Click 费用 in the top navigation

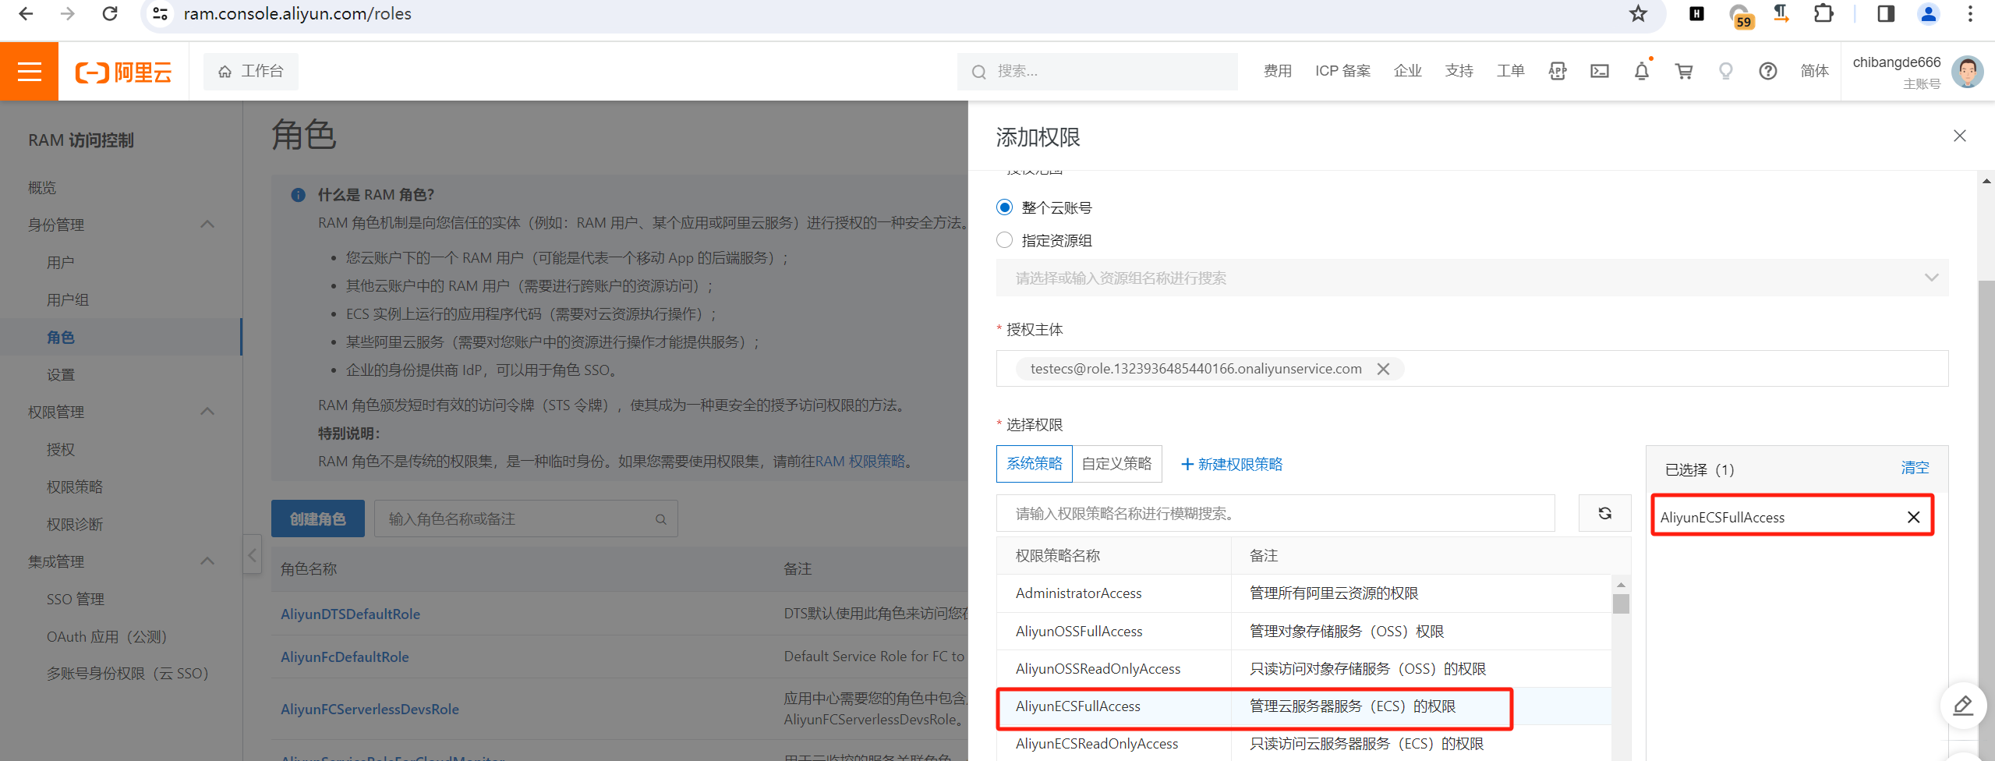[1278, 71]
